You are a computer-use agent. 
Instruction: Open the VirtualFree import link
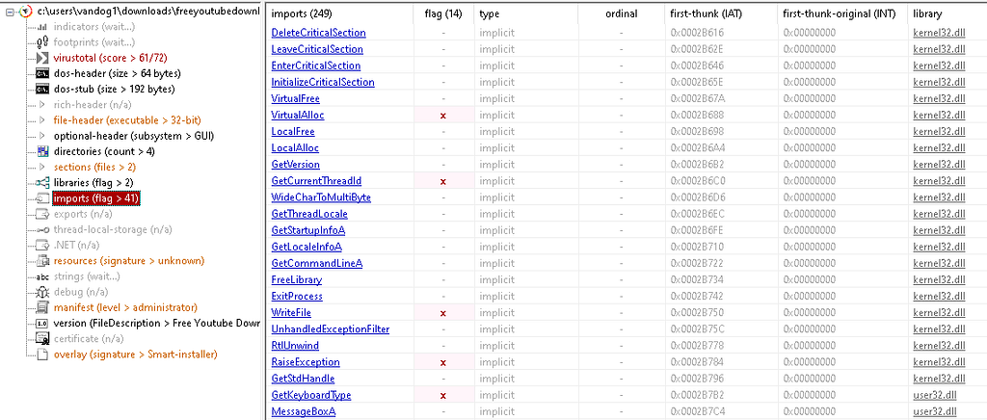295,98
